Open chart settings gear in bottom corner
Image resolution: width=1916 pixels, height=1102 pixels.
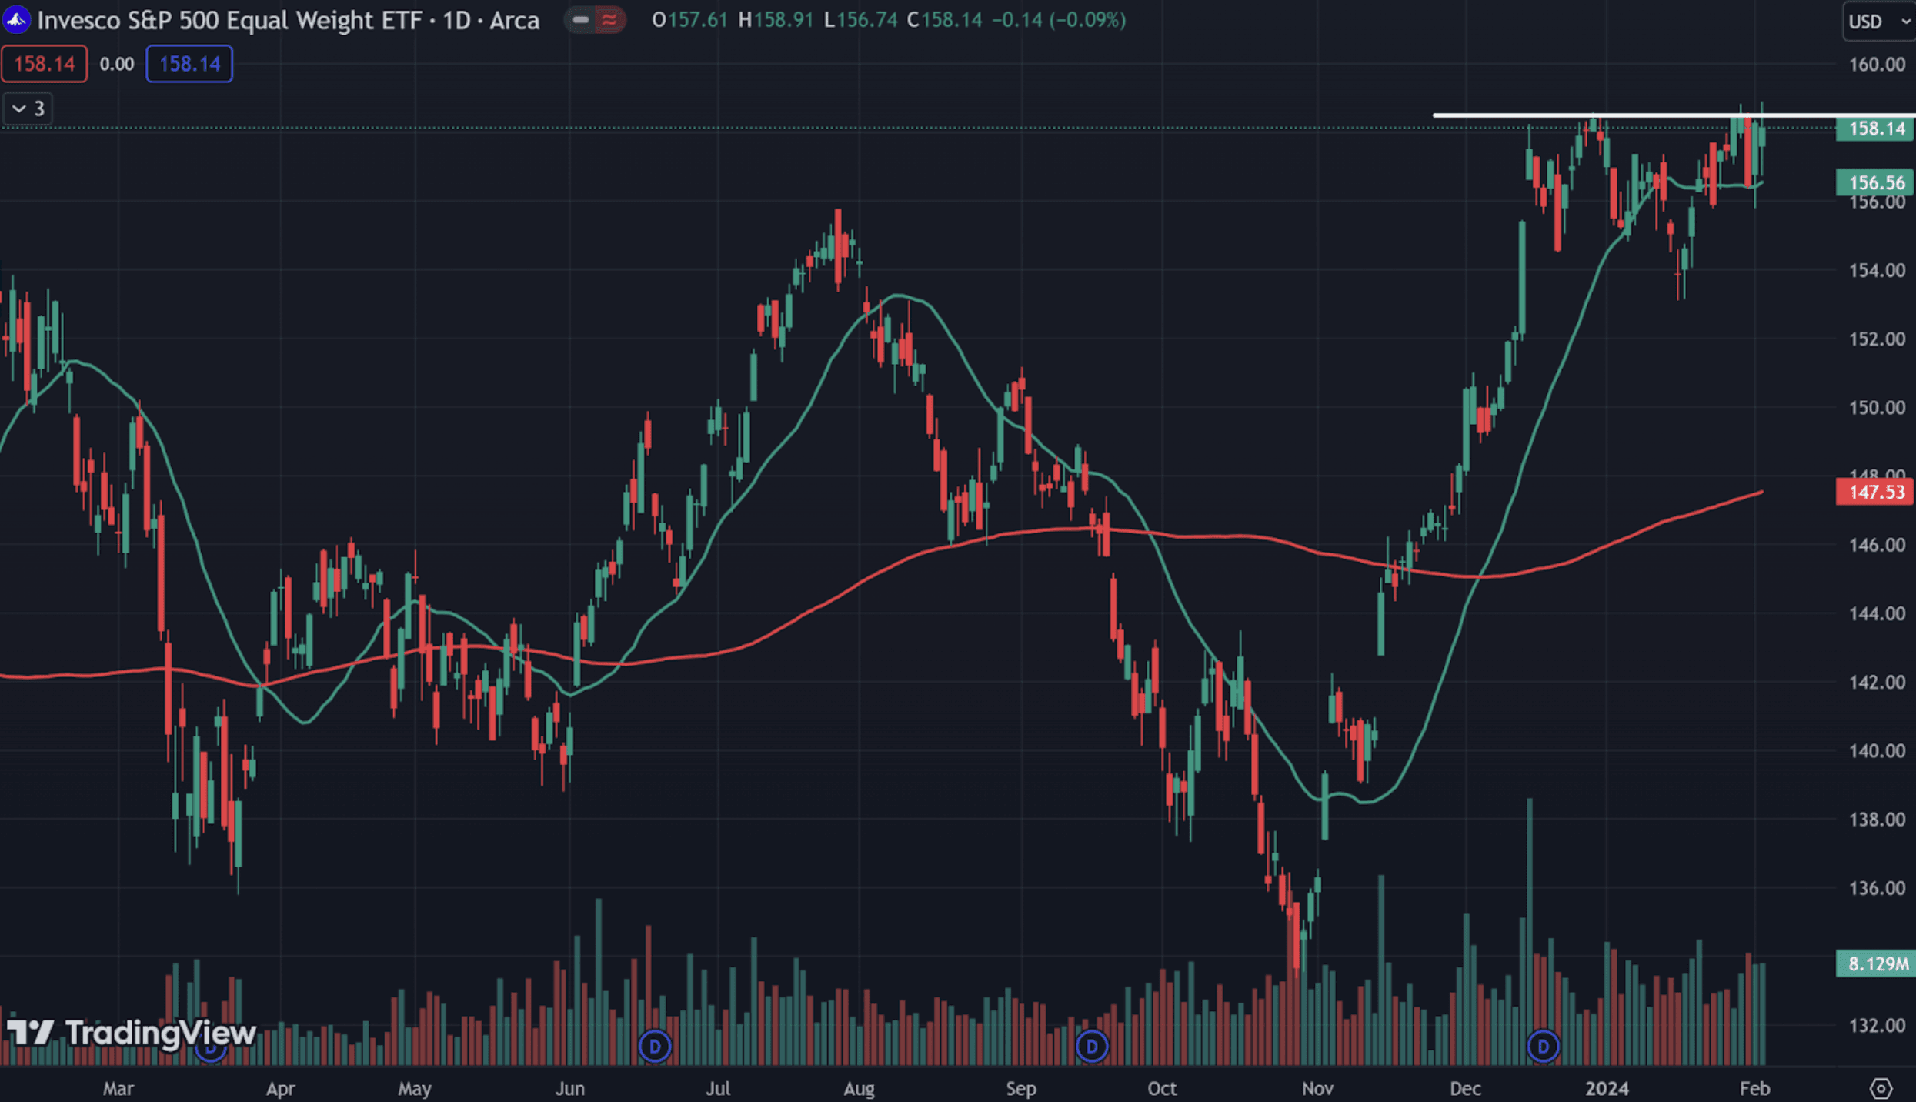tap(1880, 1088)
